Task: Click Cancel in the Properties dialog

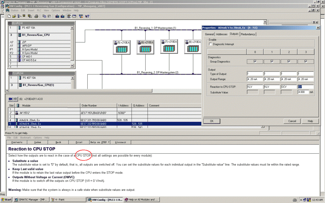Action: pos(292,121)
